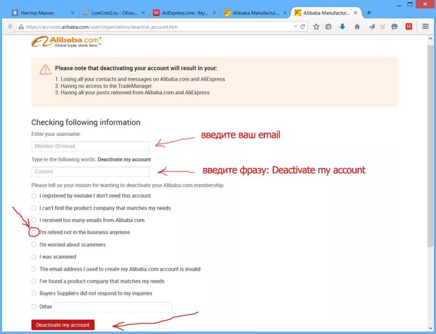Select 'Buyers Suppliers did not respond' option
436x334 pixels.
tap(34, 293)
